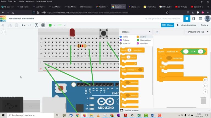
Task: Reload the page
Action: pos(13,13)
